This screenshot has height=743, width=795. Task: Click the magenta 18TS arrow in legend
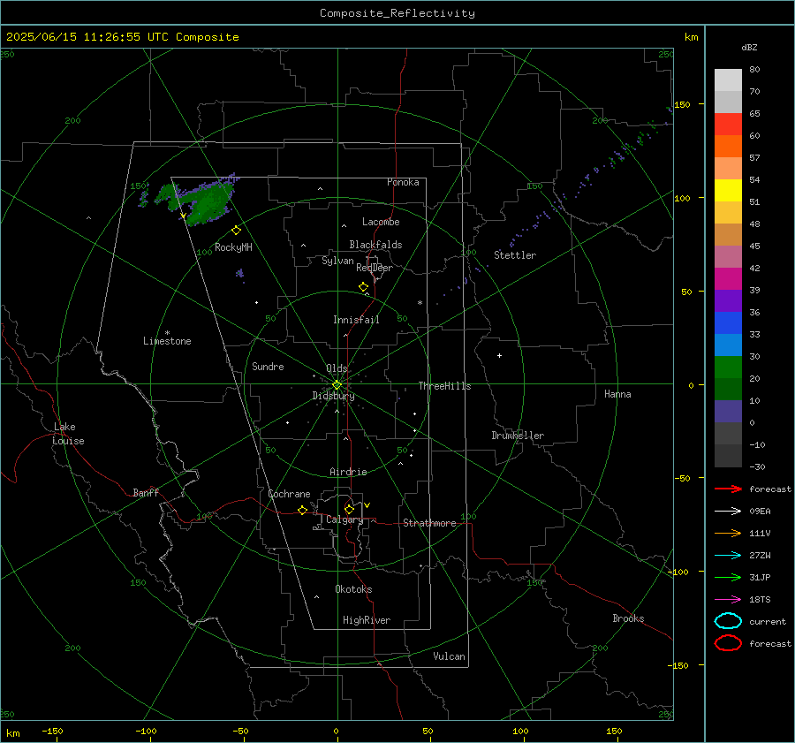[x=728, y=600]
